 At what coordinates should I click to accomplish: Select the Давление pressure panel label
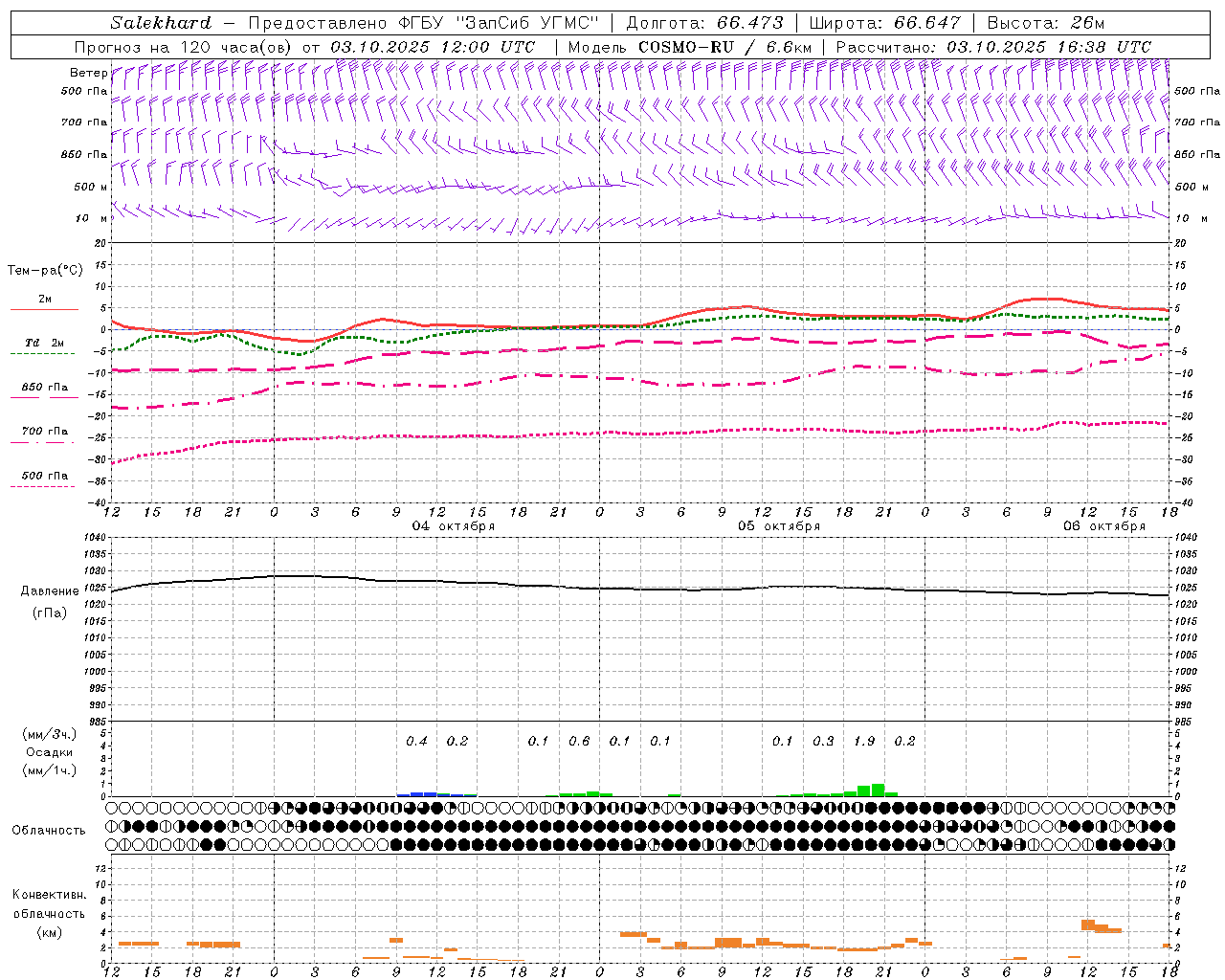pyautogui.click(x=50, y=591)
